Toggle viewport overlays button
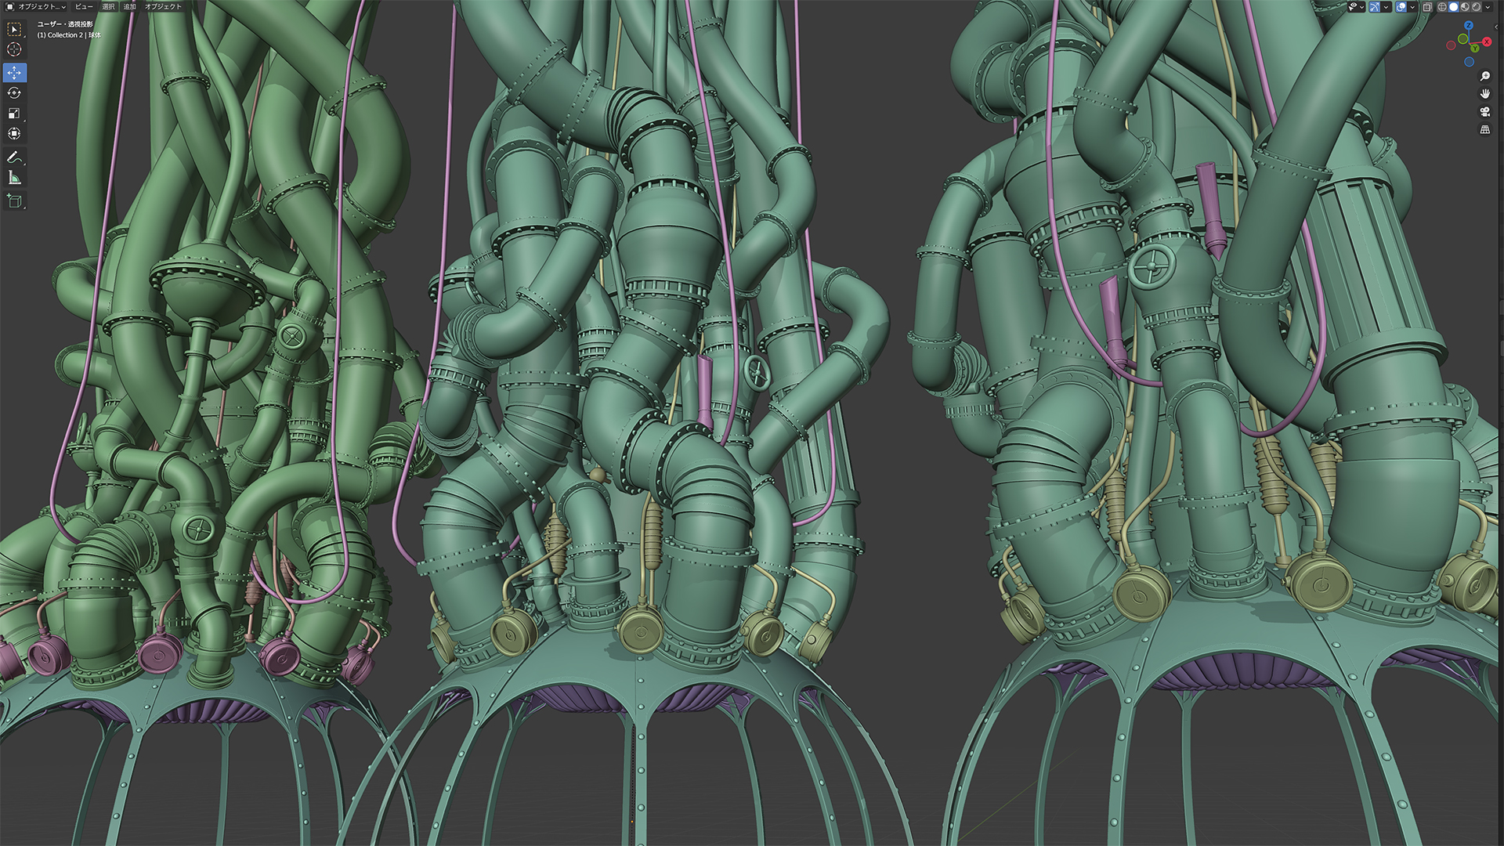The width and height of the screenshot is (1504, 846). 1401,7
